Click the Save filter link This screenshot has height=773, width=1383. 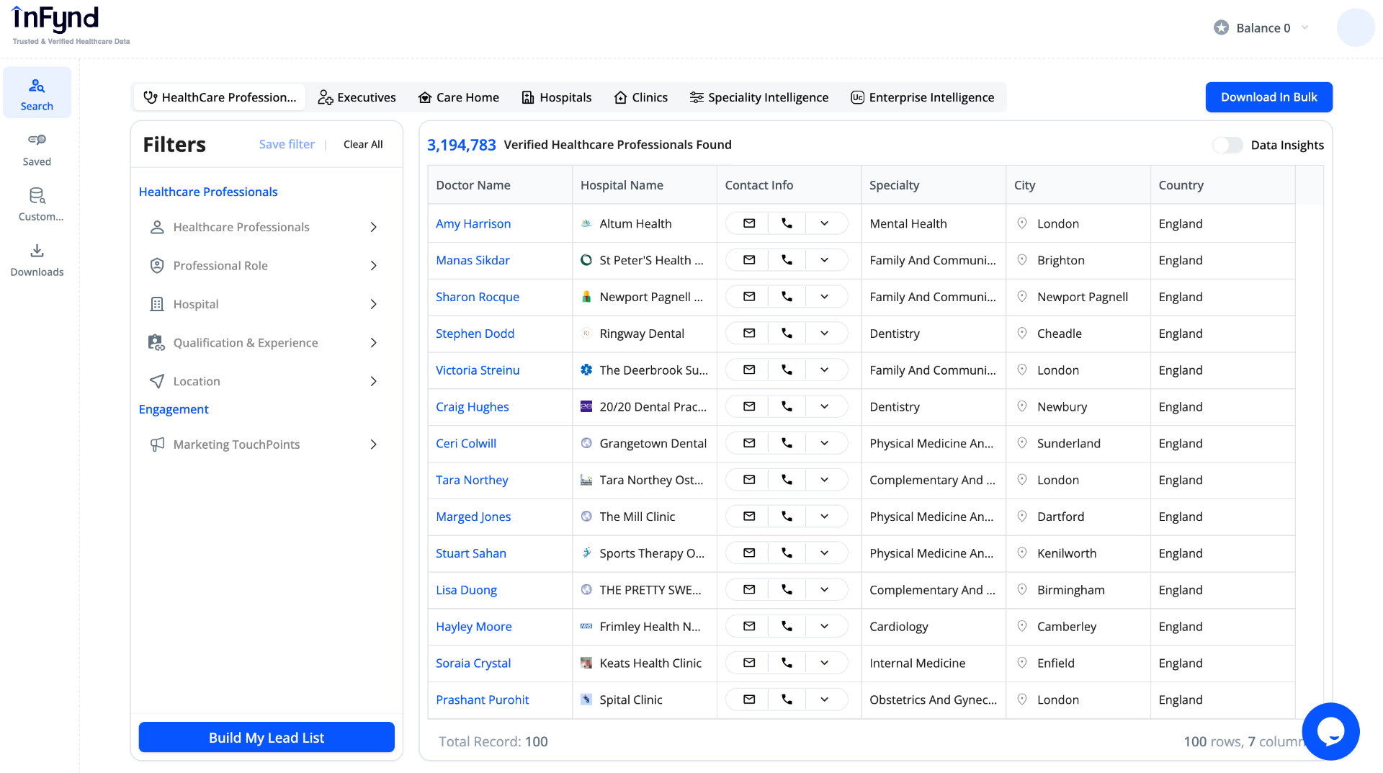click(287, 144)
